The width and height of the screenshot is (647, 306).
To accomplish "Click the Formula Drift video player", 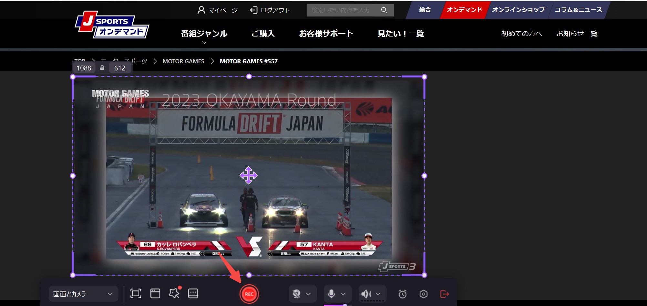I will point(249,176).
